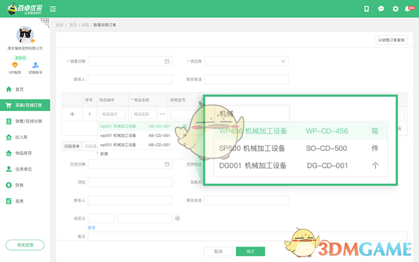The height and width of the screenshot is (262, 419).
Task: Open the calendar icon in 交货日期 field
Action: click(x=167, y=164)
